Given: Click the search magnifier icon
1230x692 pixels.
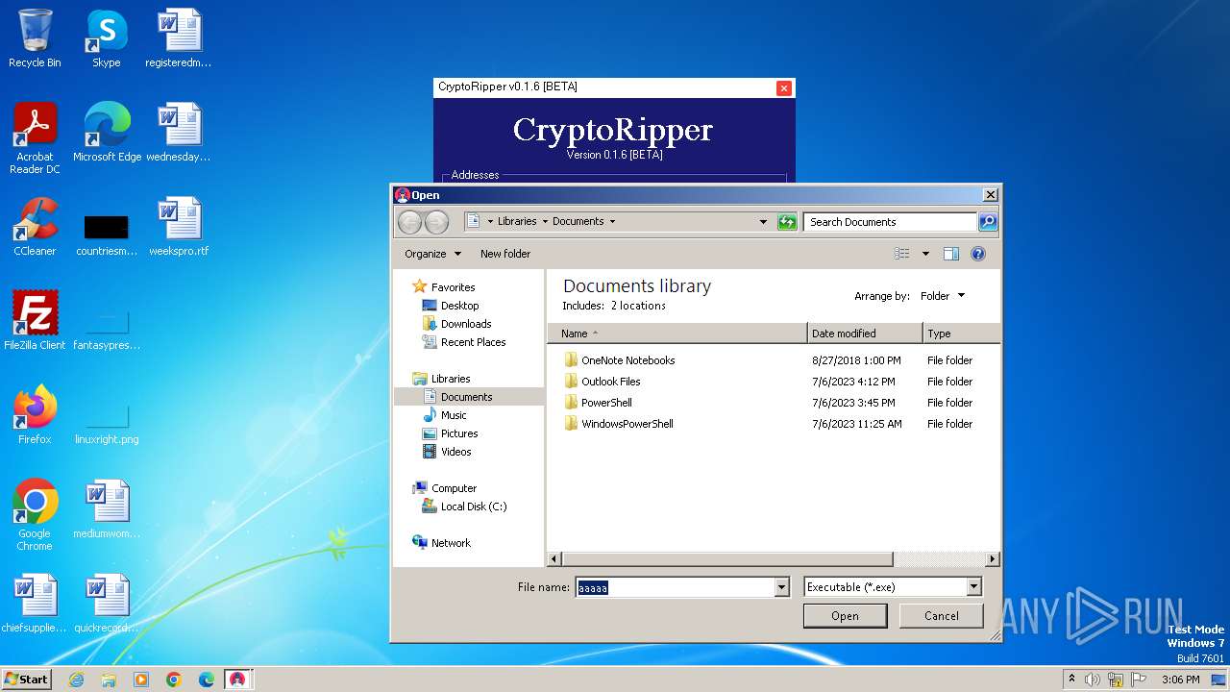Looking at the screenshot, I should 988,222.
